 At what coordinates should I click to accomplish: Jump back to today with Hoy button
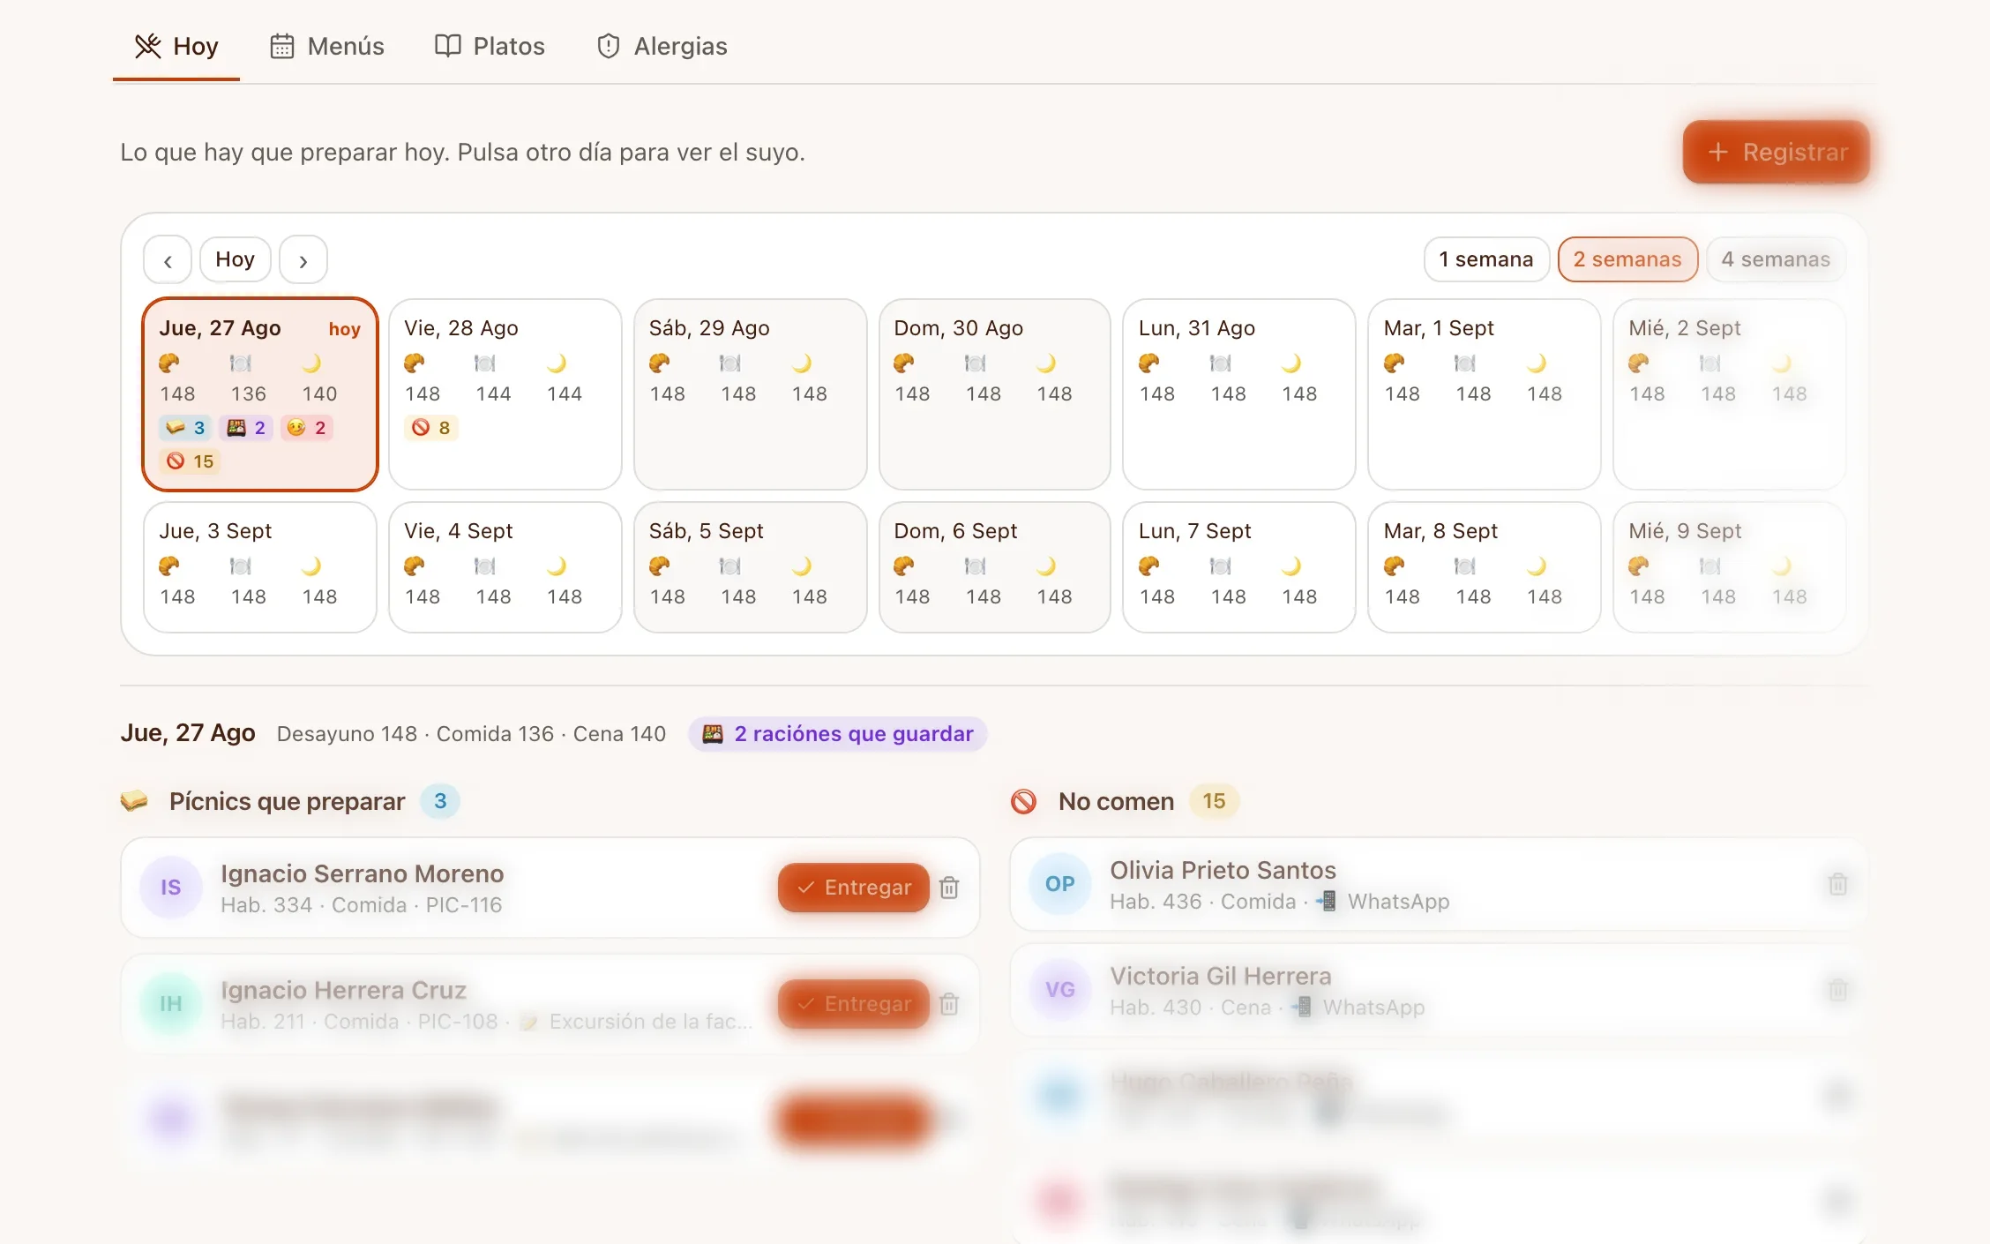235,259
